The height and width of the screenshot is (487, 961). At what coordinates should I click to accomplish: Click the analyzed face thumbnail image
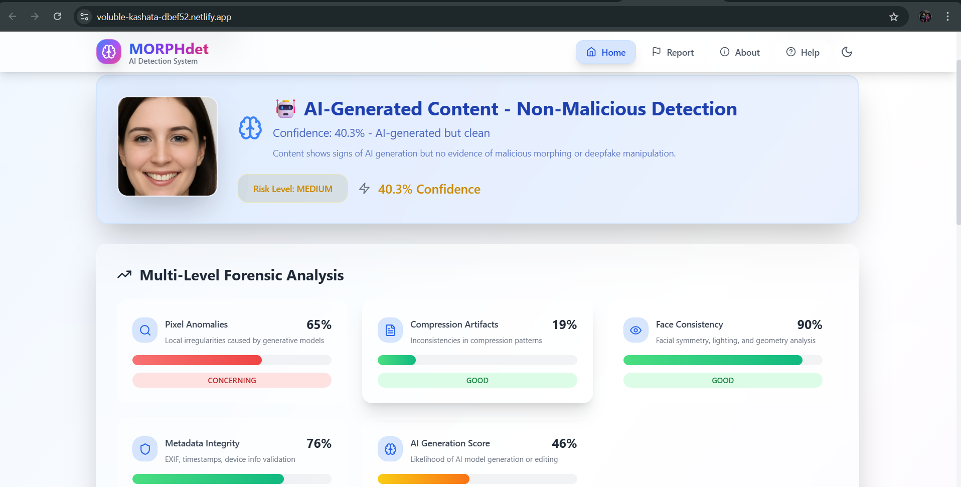click(x=168, y=146)
